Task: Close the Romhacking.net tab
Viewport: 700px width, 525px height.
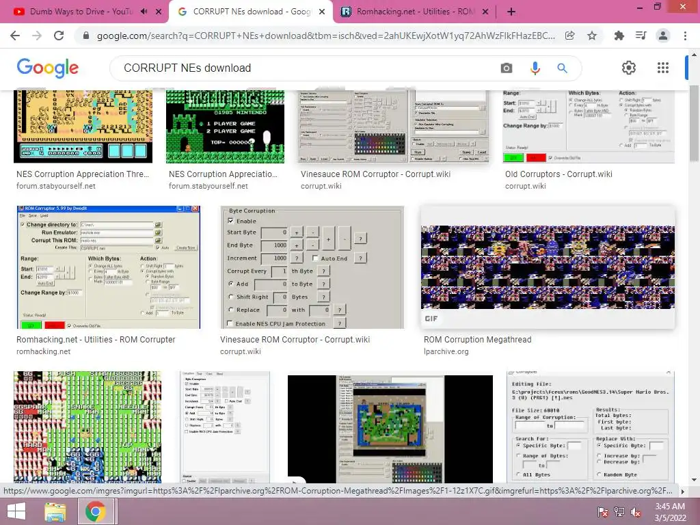Action: pos(486,12)
